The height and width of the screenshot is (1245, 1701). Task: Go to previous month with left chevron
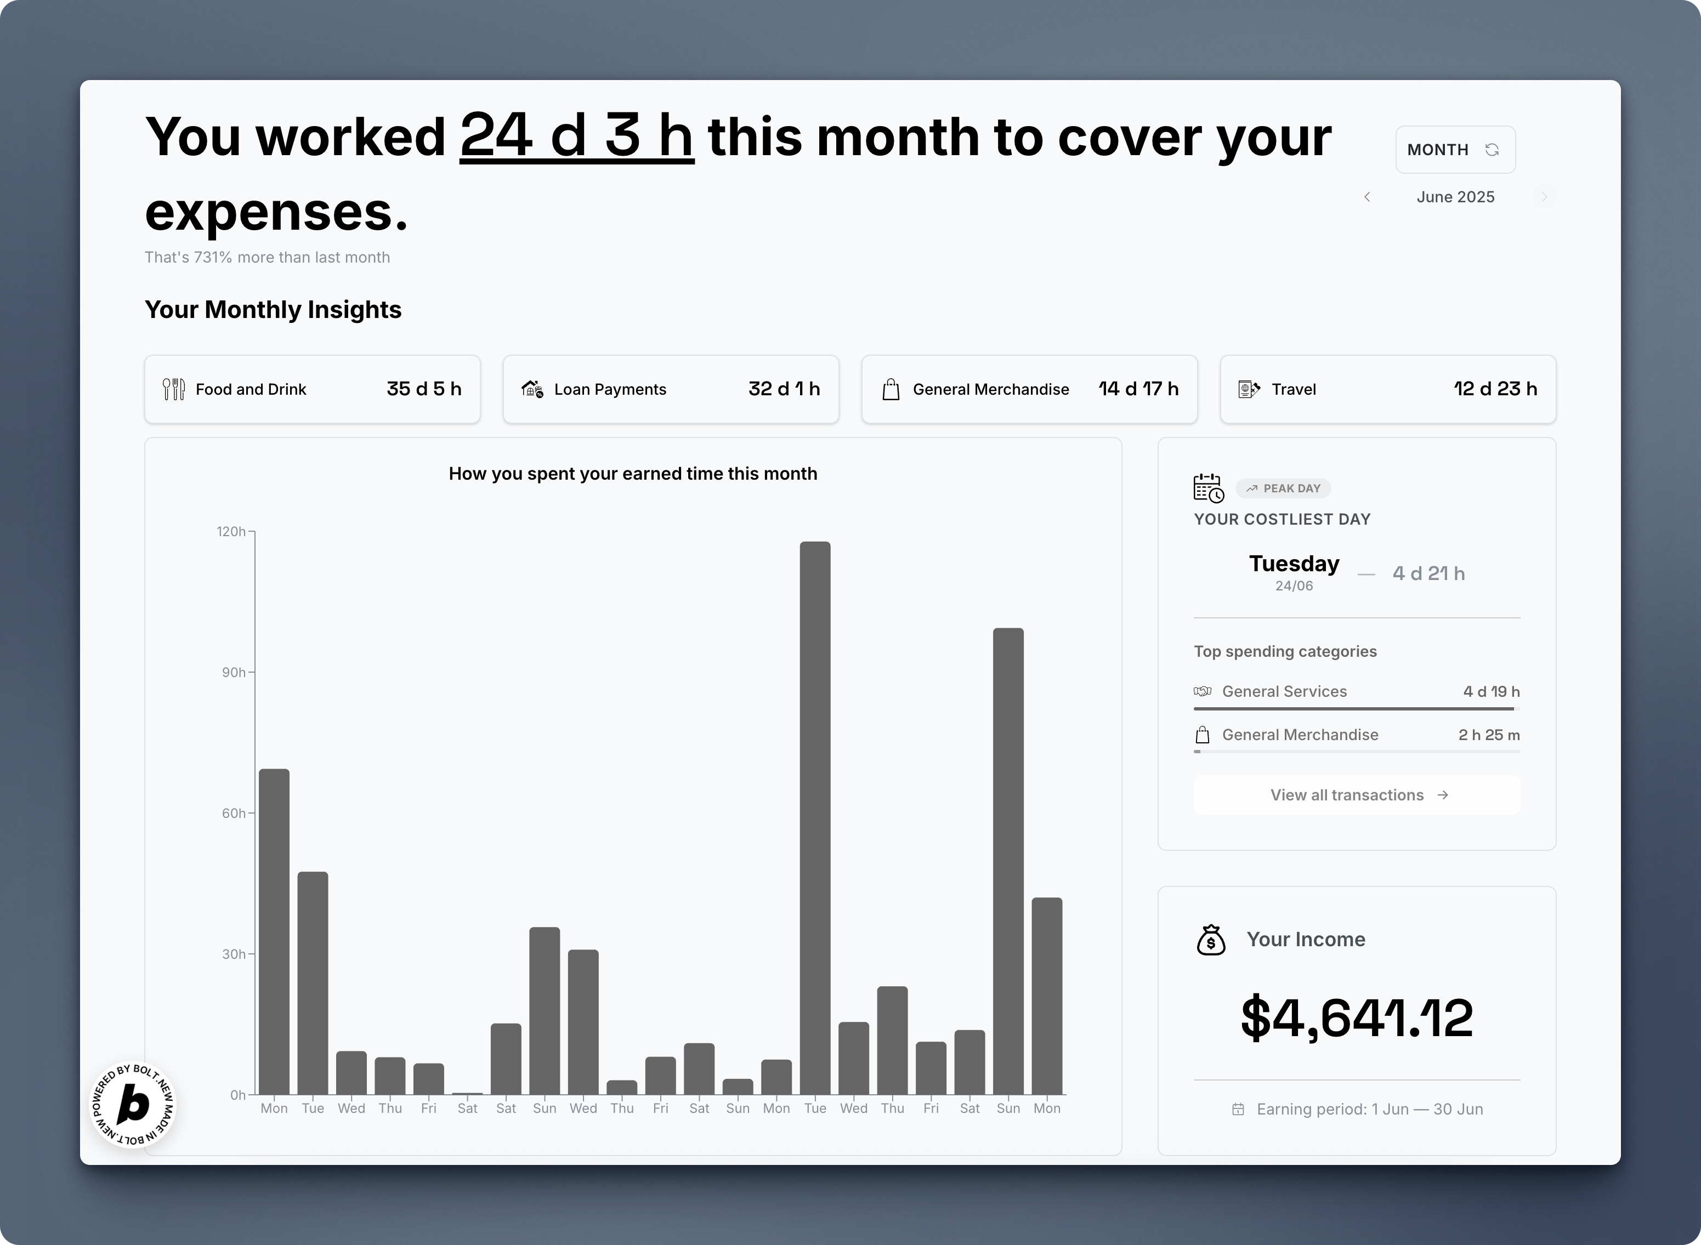1367,197
